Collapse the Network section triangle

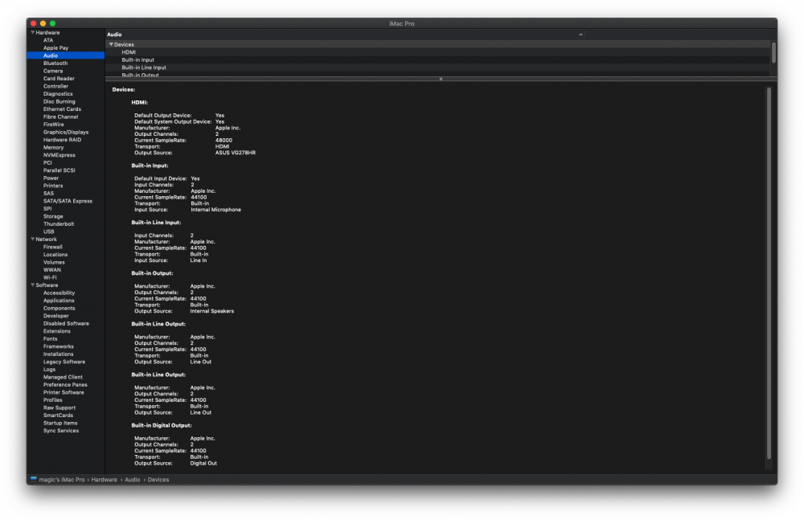pos(33,239)
